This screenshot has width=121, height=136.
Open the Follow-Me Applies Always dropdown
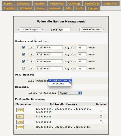pyautogui.click(x=70, y=93)
